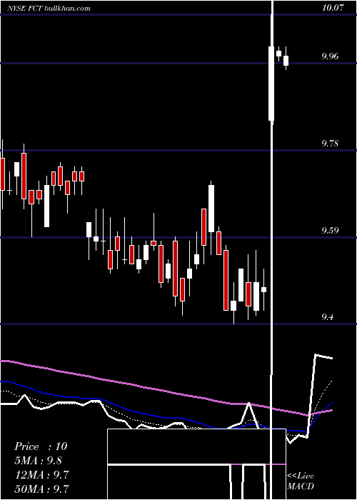Click the 9.4 price axis label
Image resolution: width=357 pixels, height=500 pixels.
[x=328, y=317]
